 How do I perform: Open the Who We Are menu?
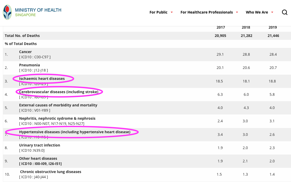tap(257, 12)
